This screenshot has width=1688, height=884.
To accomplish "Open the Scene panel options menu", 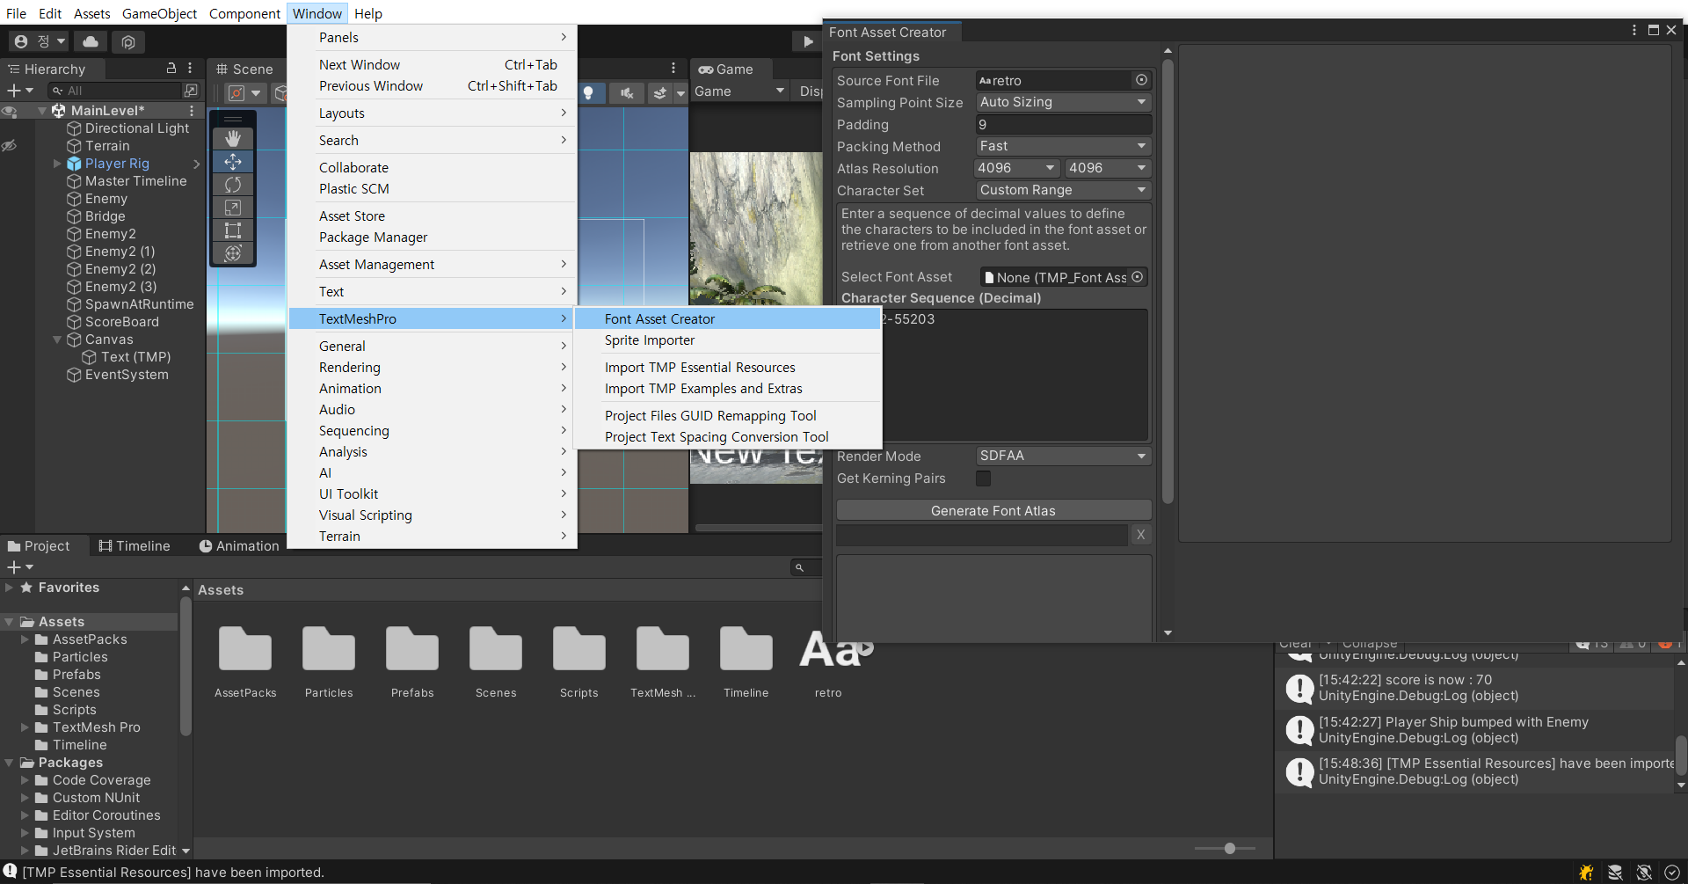I will coord(673,68).
